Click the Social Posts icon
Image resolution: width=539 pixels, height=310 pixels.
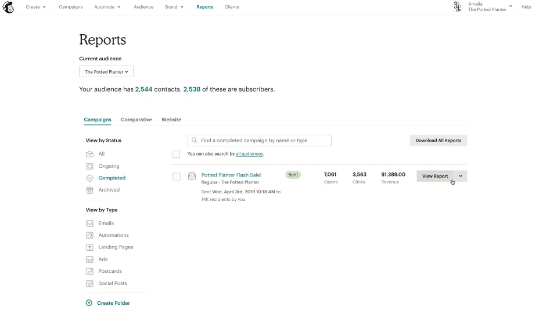pos(89,283)
